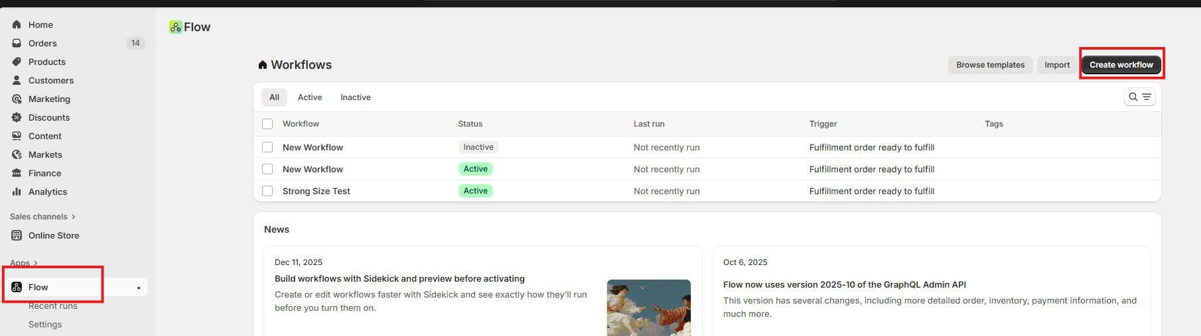Open search and filter workflows button
Screen dimensions: 1201x336
pyautogui.click(x=1139, y=97)
